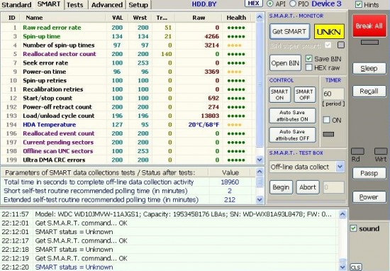
Task: Click log panel scroll down arrow
Action: (342, 267)
